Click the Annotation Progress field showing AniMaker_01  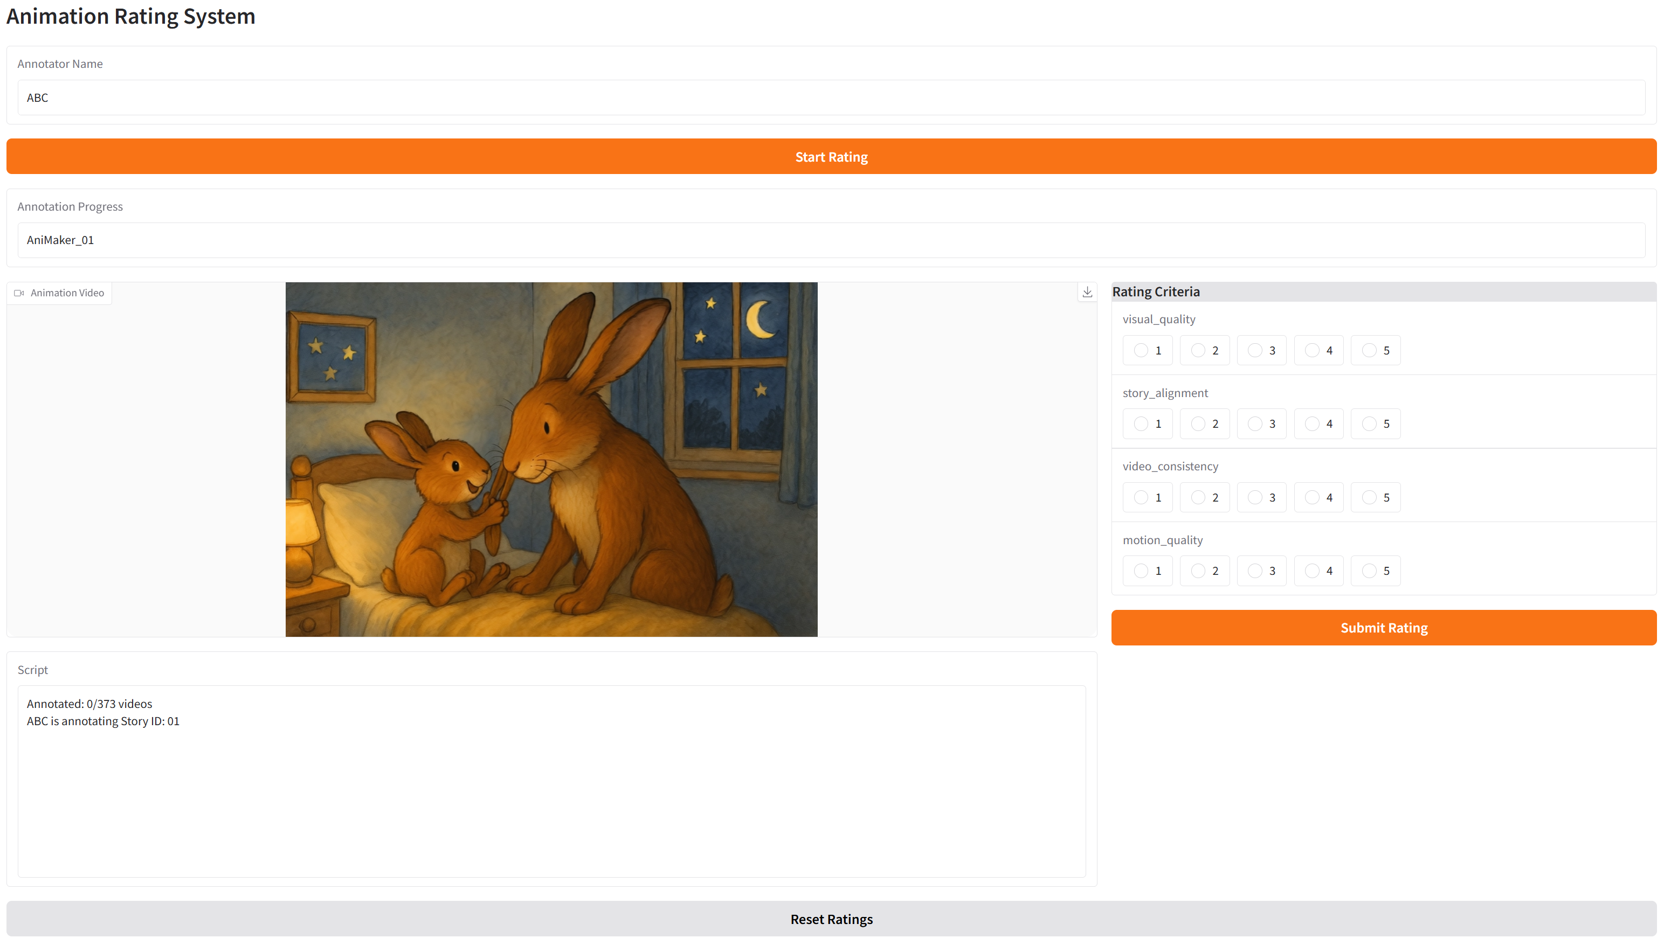[x=831, y=240]
